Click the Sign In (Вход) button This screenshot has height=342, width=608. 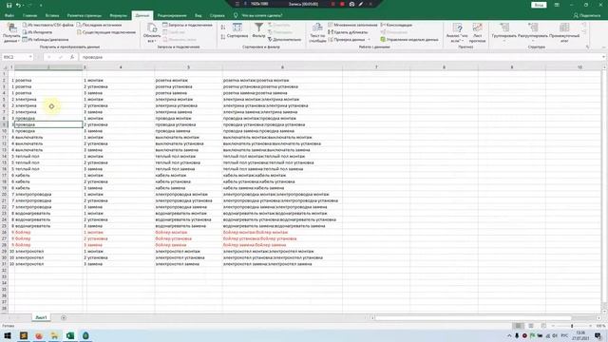(x=539, y=5)
